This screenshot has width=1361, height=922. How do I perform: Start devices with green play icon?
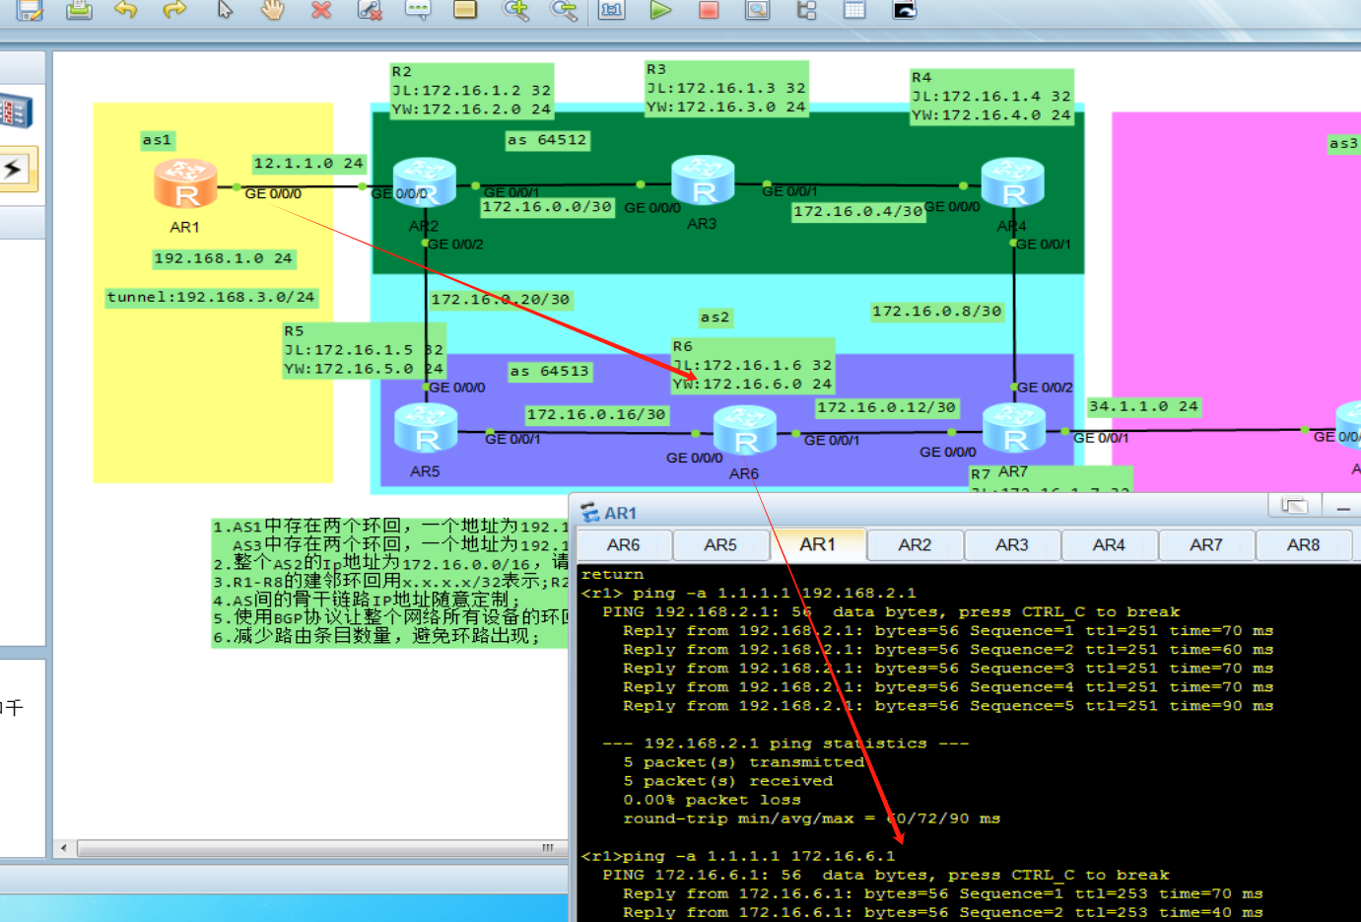point(660,10)
